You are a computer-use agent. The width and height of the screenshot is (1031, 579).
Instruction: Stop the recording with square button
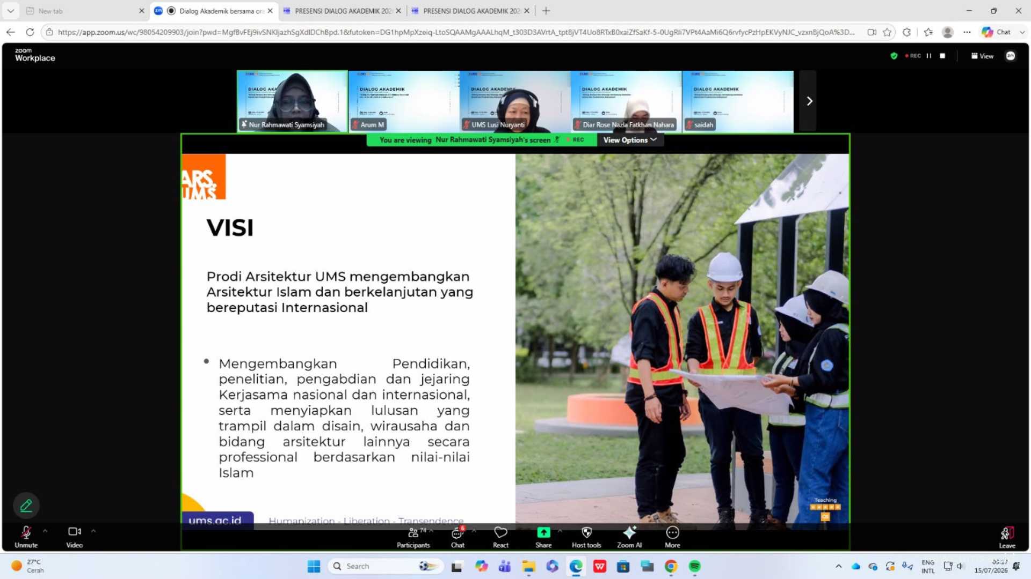click(x=942, y=56)
